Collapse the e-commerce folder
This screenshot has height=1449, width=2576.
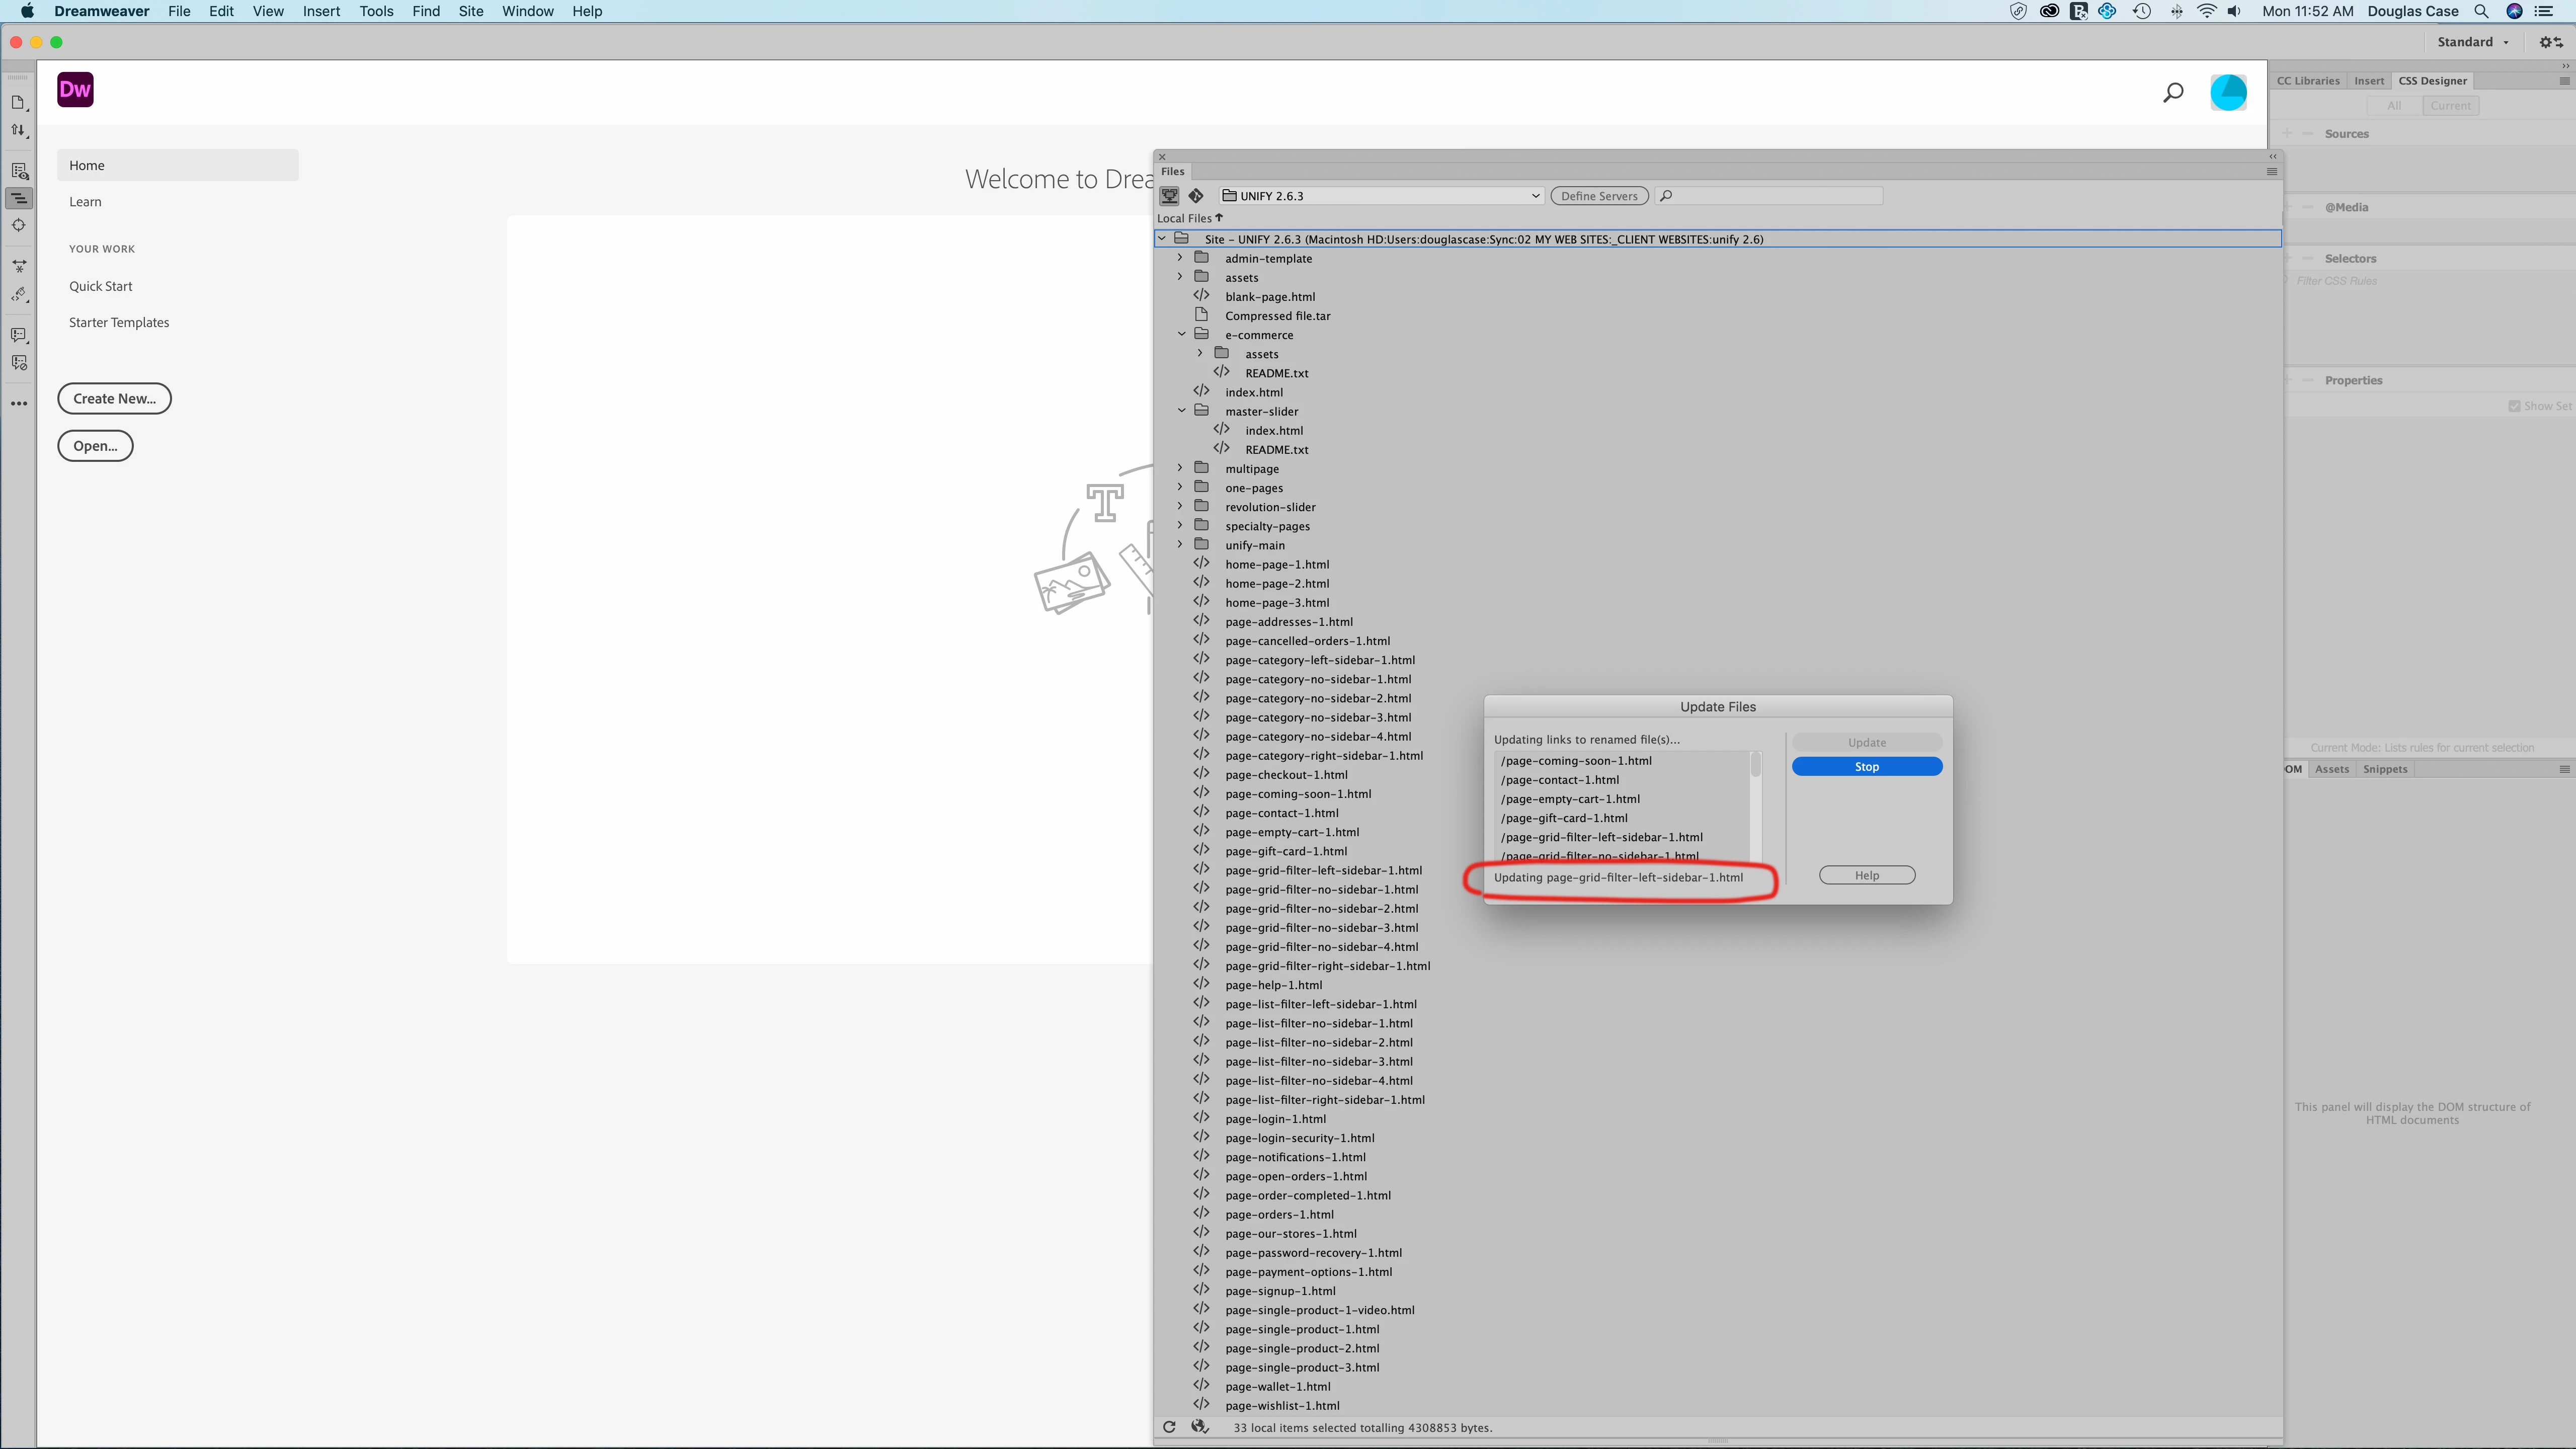(x=1181, y=335)
